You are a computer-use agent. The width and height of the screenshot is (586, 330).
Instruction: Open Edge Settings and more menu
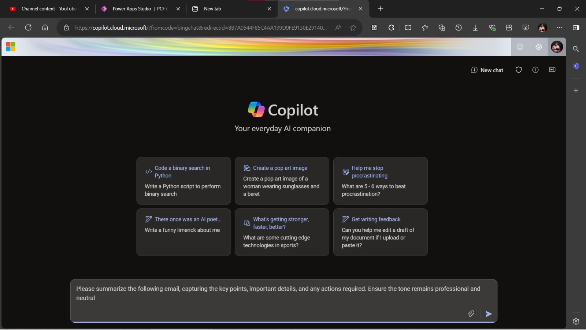559,27
